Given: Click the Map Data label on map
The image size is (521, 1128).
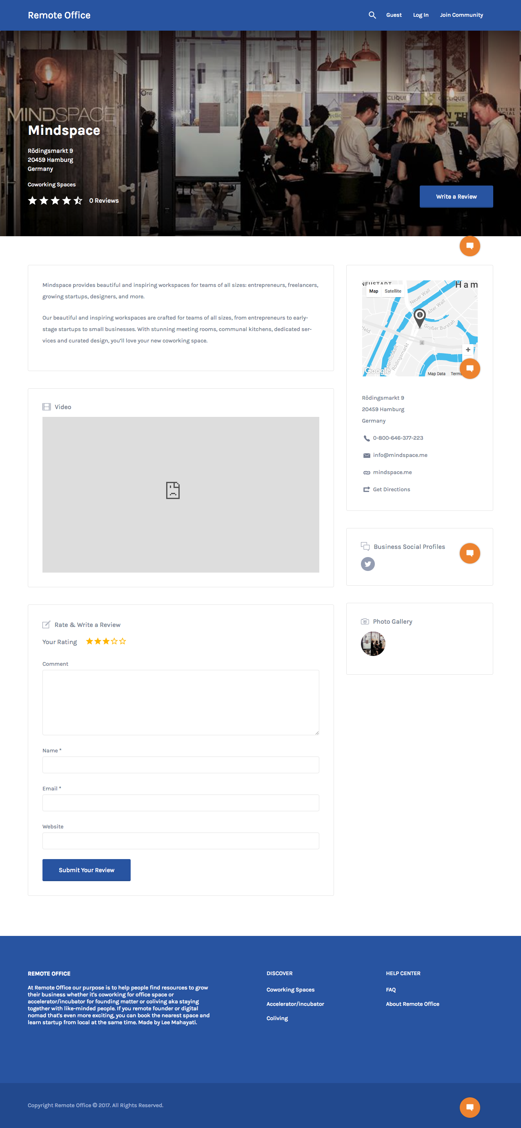Looking at the screenshot, I should click(436, 374).
